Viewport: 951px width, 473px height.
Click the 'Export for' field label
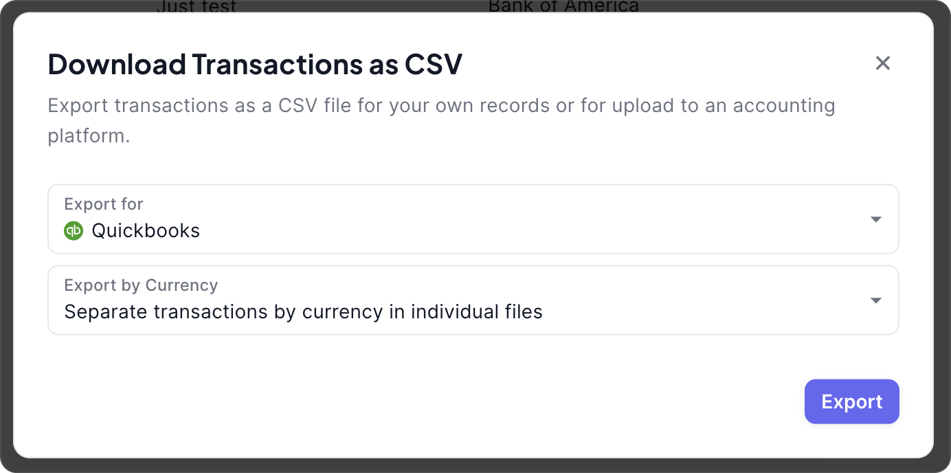coord(103,204)
